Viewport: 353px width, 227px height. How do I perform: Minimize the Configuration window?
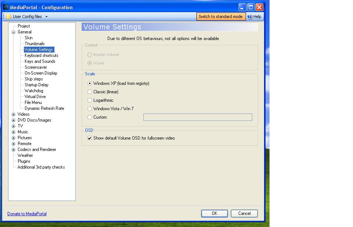click(x=242, y=7)
